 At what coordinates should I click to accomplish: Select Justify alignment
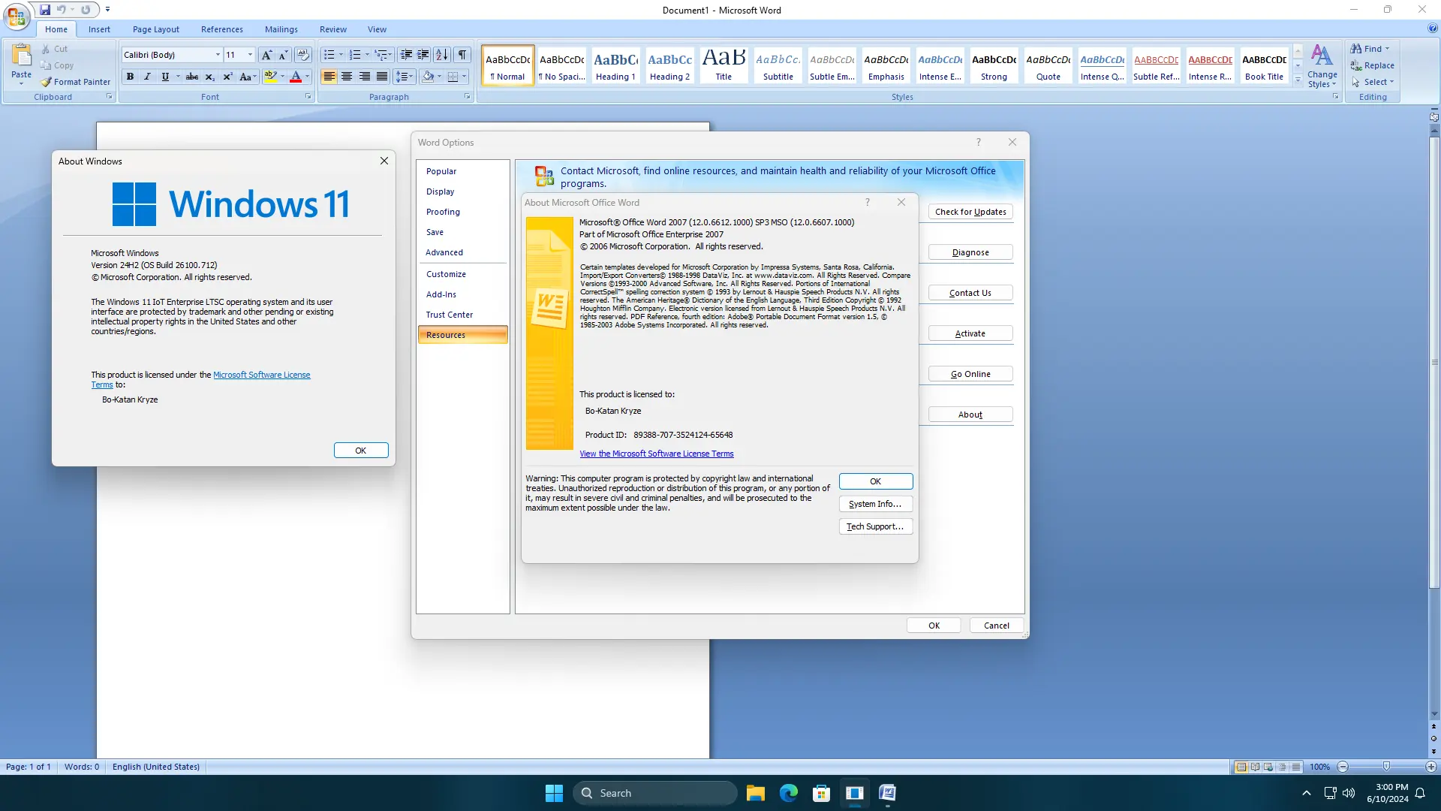(382, 77)
